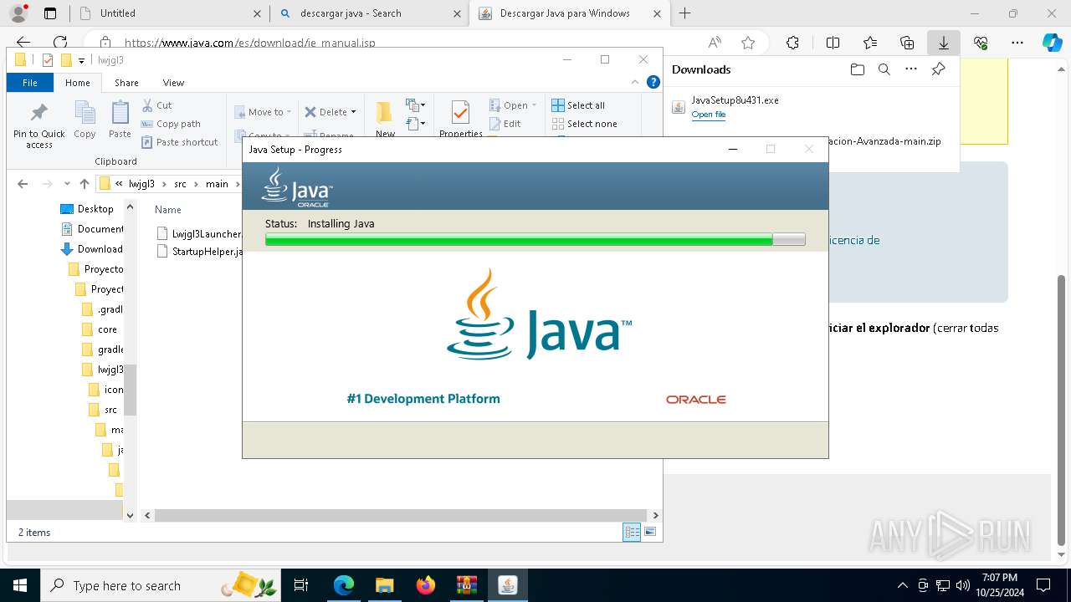Go up one folder in Explorer
The image size is (1071, 602).
[85, 184]
